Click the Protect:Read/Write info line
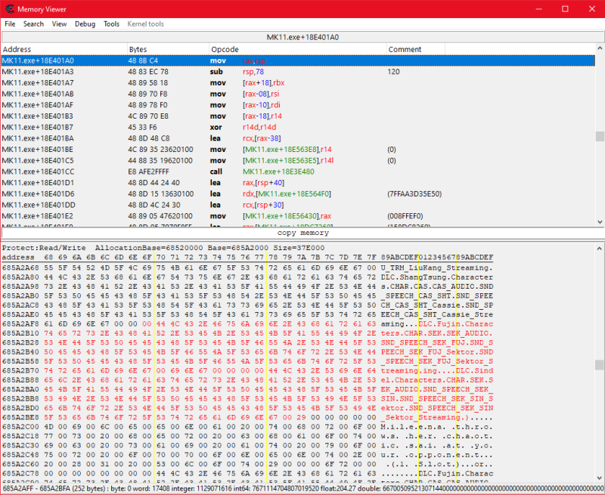This screenshot has width=605, height=495. point(163,248)
